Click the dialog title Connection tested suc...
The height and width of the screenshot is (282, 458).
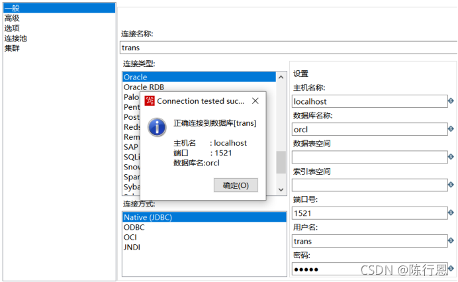(x=201, y=101)
